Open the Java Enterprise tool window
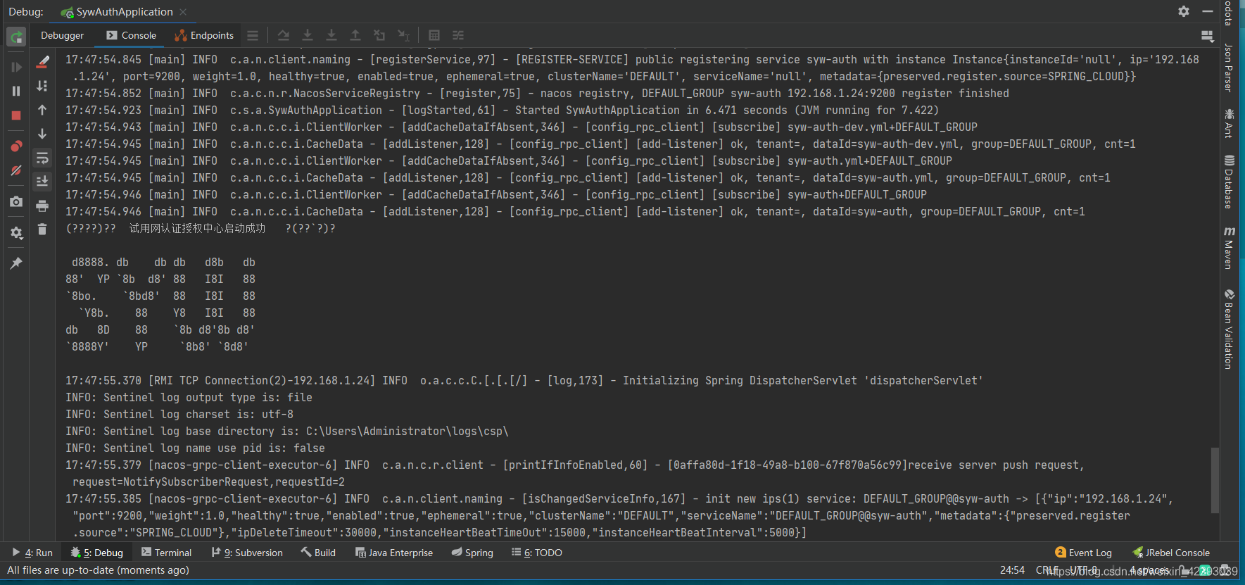The width and height of the screenshot is (1245, 585). click(394, 553)
